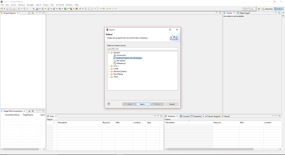Click the Cancel button in Import dialog
Viewport: 285px width, 155px height.
coord(172,104)
